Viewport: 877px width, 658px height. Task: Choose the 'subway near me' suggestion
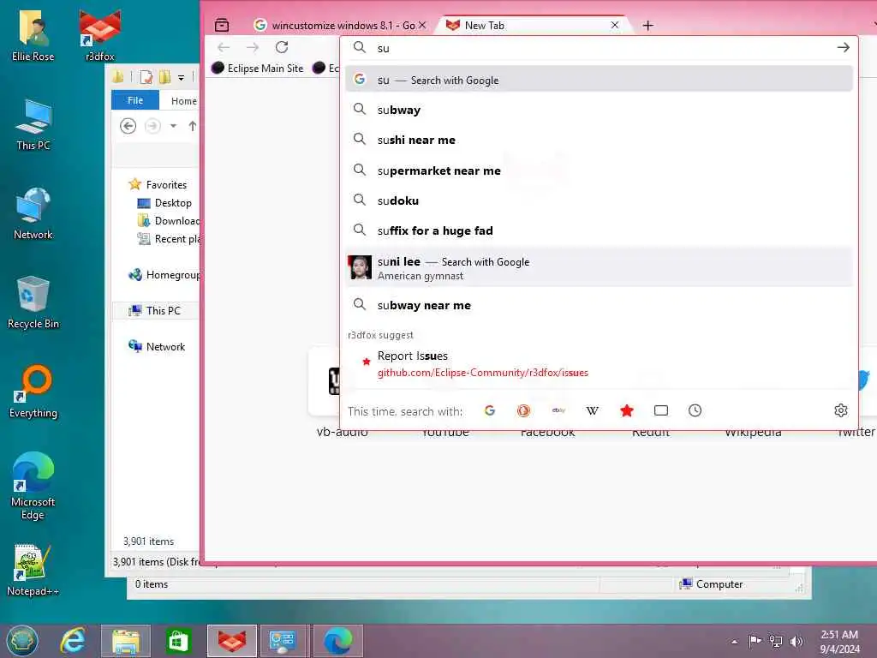click(x=599, y=305)
